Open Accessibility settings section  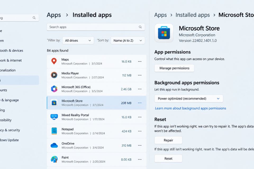tap(6, 120)
